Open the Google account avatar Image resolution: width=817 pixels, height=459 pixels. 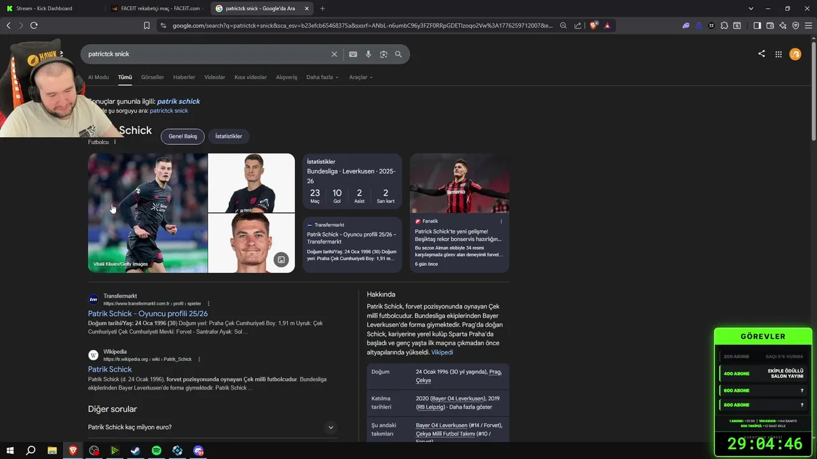click(x=795, y=54)
